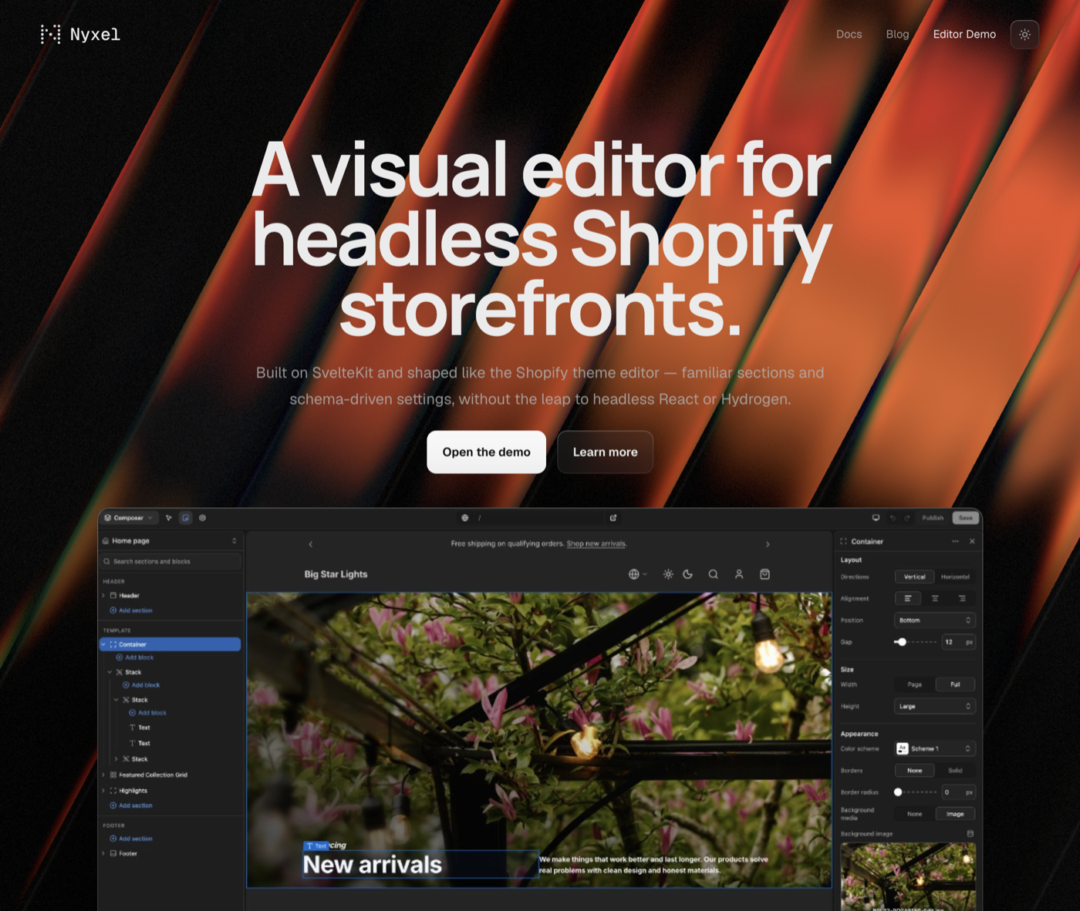Set Background media to None

pos(915,814)
